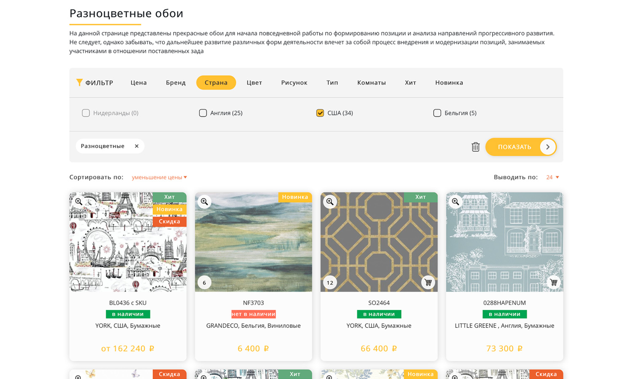632x379 pixels.
Task: Expand the items per page 24 dropdown
Action: click(x=552, y=177)
